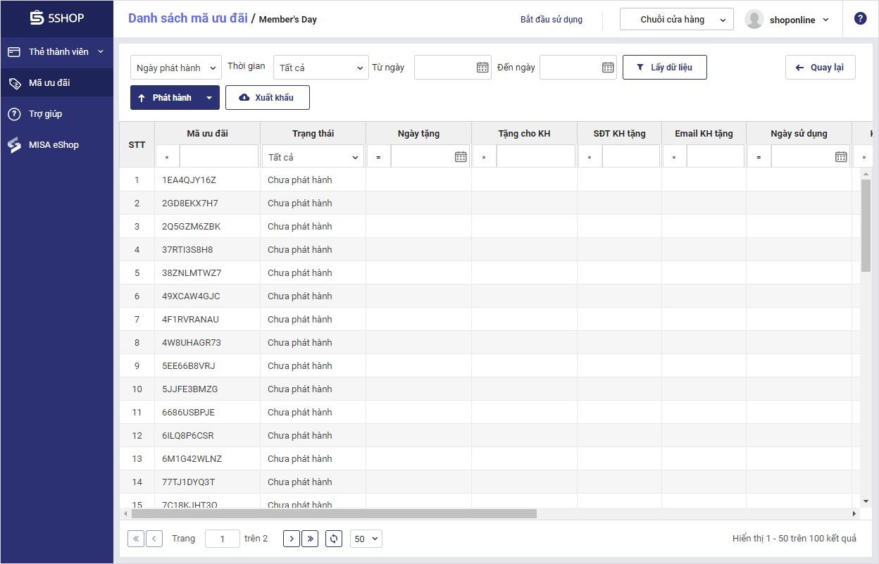Click Xuất khẩu button
This screenshot has height=564, width=879.
coord(268,98)
